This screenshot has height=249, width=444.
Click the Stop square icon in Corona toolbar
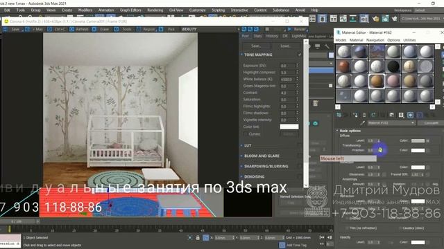[267, 29]
